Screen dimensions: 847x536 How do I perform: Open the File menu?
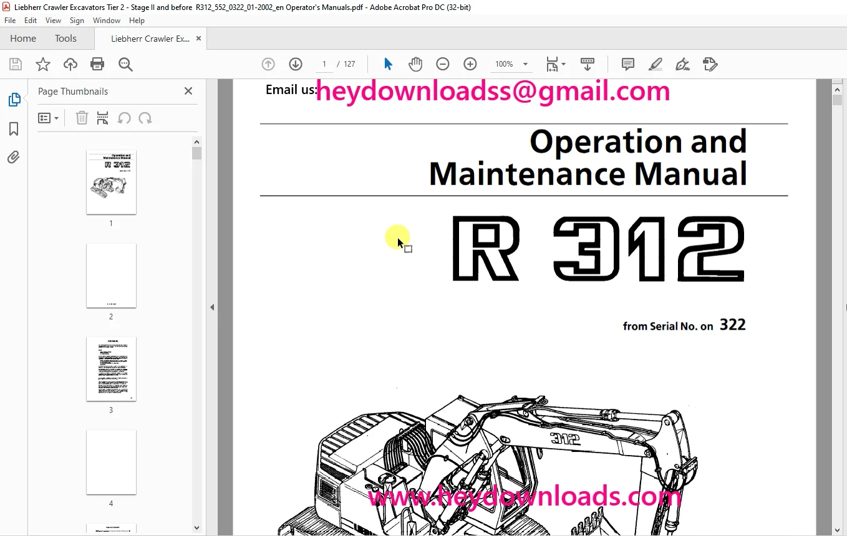pyautogui.click(x=10, y=21)
